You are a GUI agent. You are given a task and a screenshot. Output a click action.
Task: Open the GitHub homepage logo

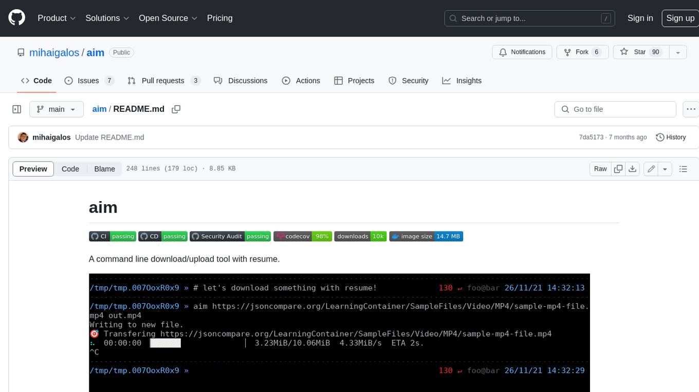[x=16, y=18]
